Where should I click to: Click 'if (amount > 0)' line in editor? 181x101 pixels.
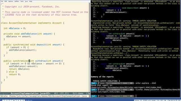18,47
